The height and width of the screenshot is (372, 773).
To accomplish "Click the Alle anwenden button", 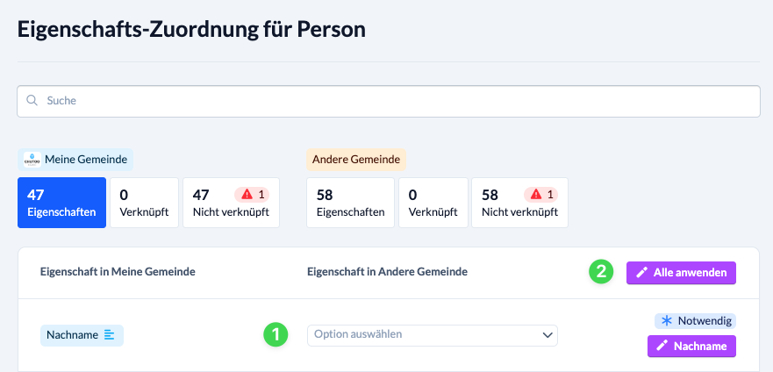I will (681, 273).
